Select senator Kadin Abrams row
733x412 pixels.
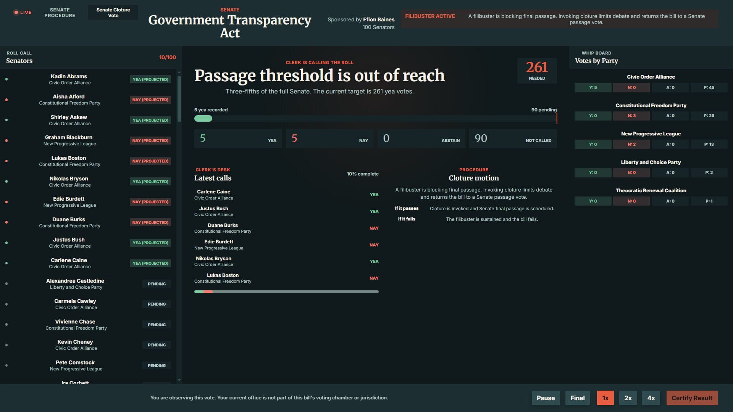[88, 79]
